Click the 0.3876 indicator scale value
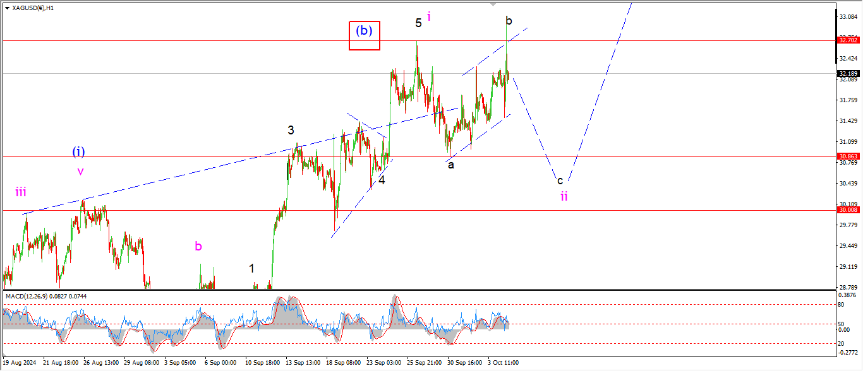This screenshot has width=863, height=371. [x=847, y=295]
